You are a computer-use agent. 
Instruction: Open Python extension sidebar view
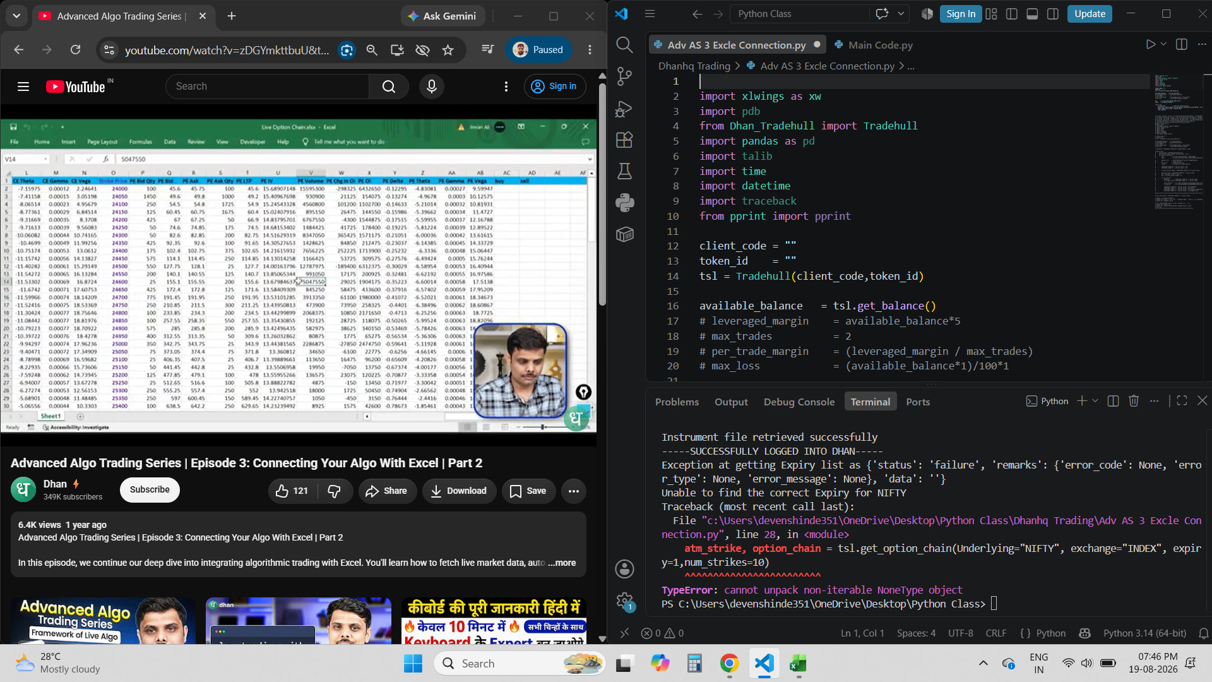coord(624,203)
